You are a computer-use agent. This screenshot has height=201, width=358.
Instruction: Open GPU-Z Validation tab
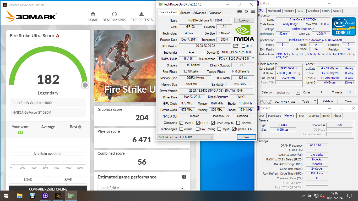click(x=215, y=13)
